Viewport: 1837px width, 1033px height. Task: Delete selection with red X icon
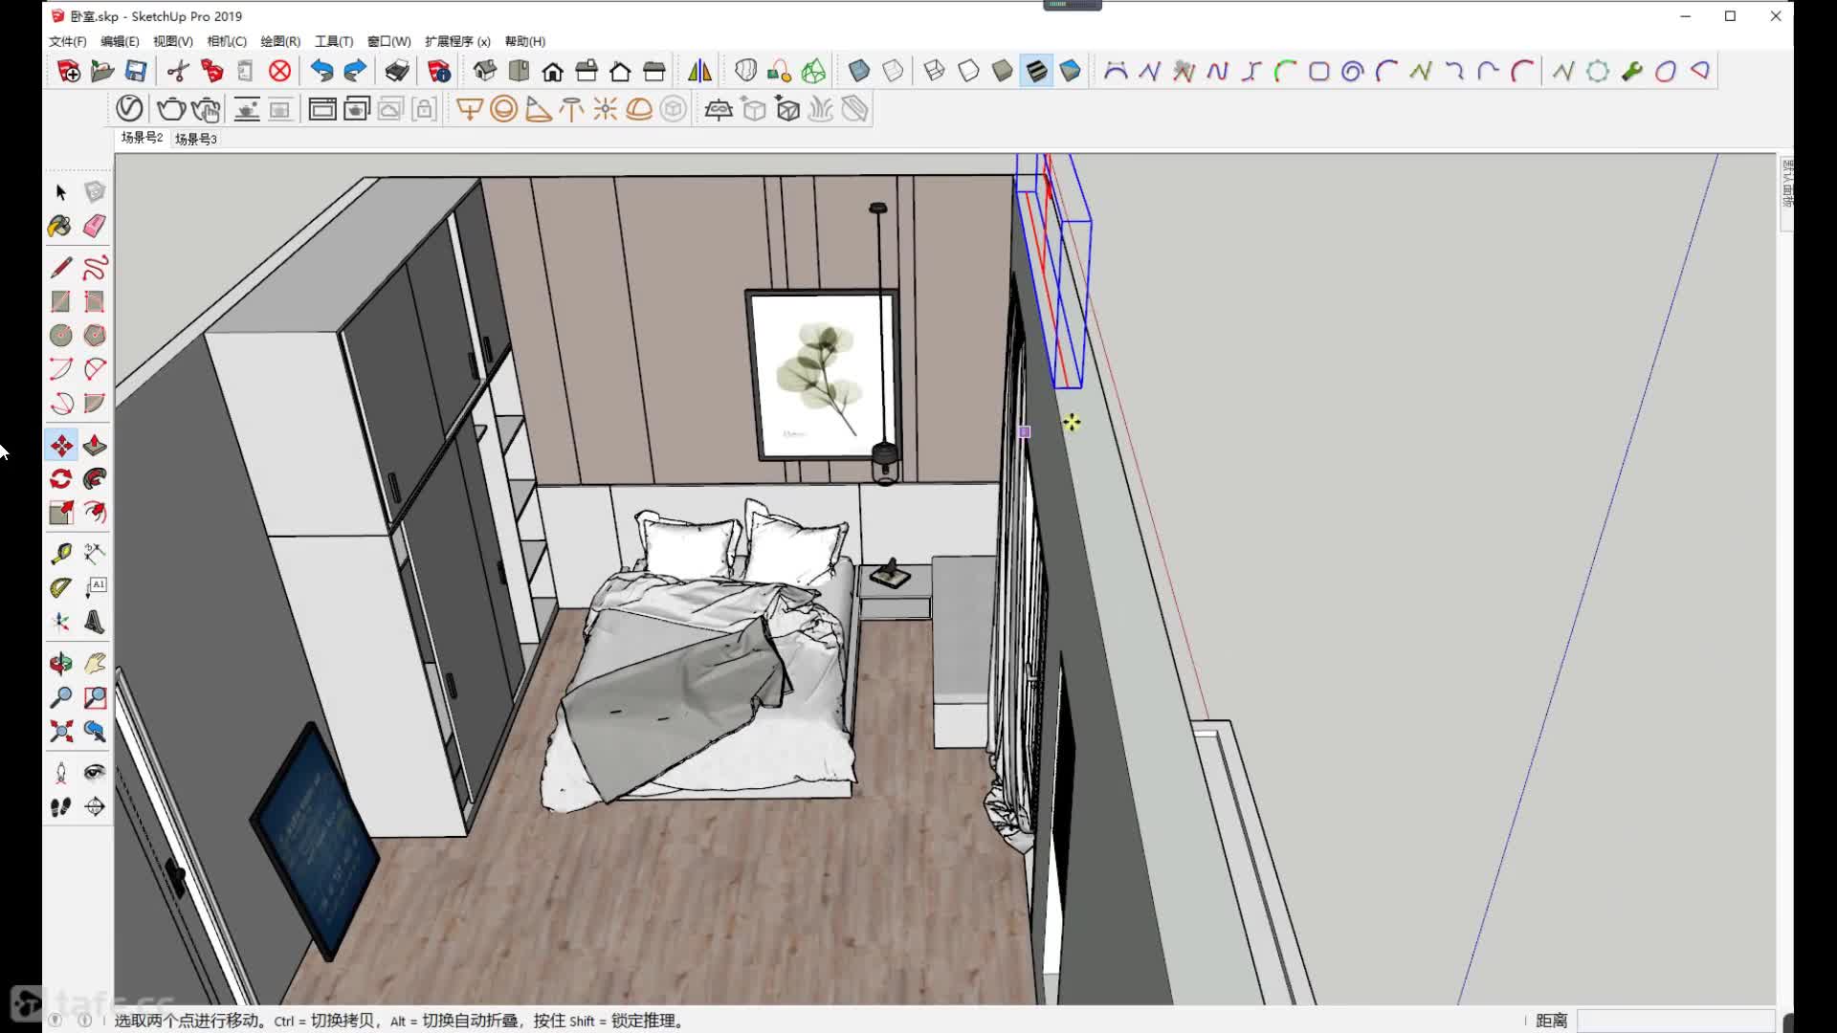click(x=279, y=71)
